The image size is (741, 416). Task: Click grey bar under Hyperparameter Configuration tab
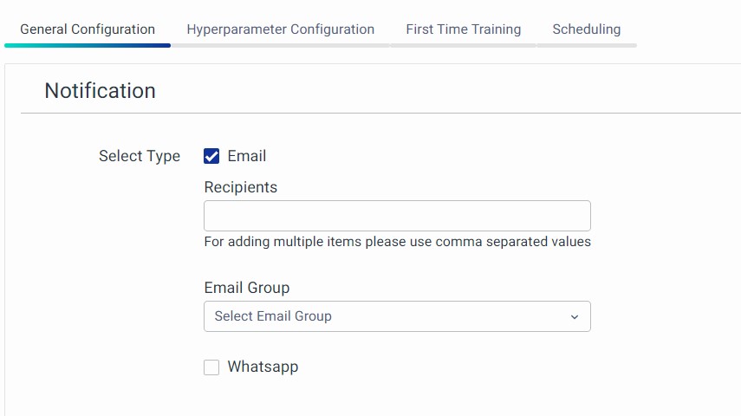(280, 45)
